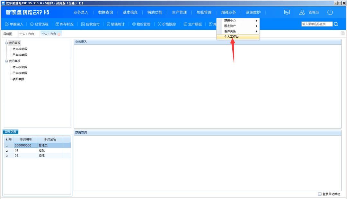347x199 pixels.
Task: Click the 职员全名 column header
Action: coord(50,139)
